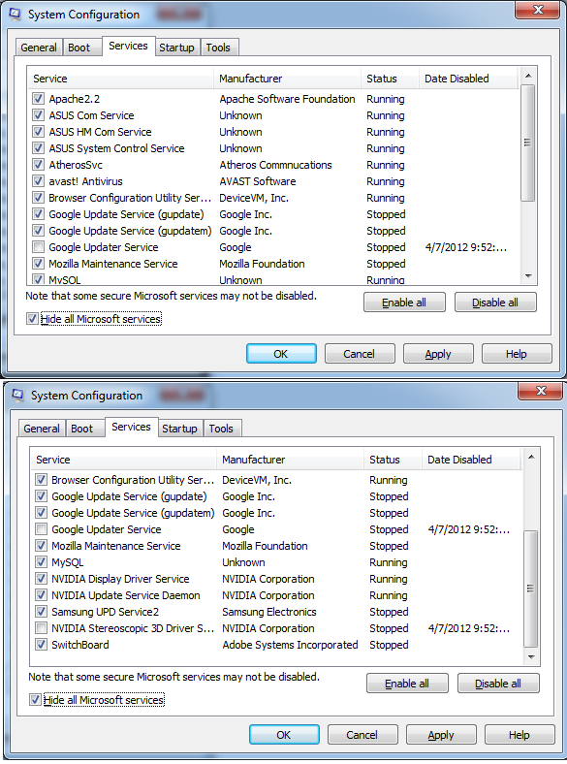Select Services tab in bottom window

point(132,427)
